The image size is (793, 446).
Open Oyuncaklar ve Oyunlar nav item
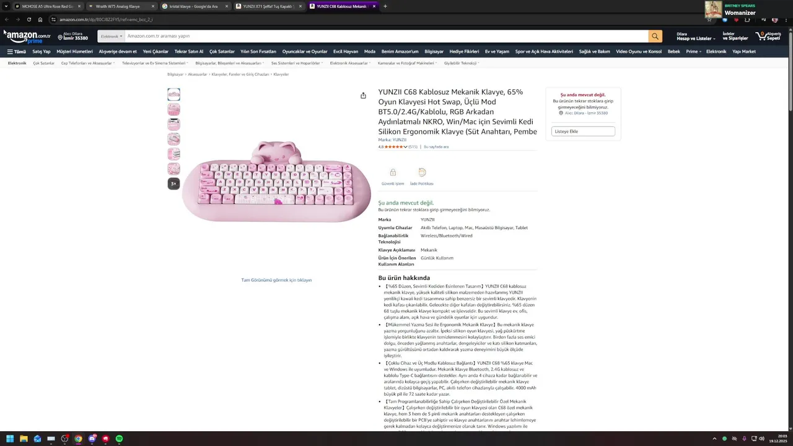point(305,51)
